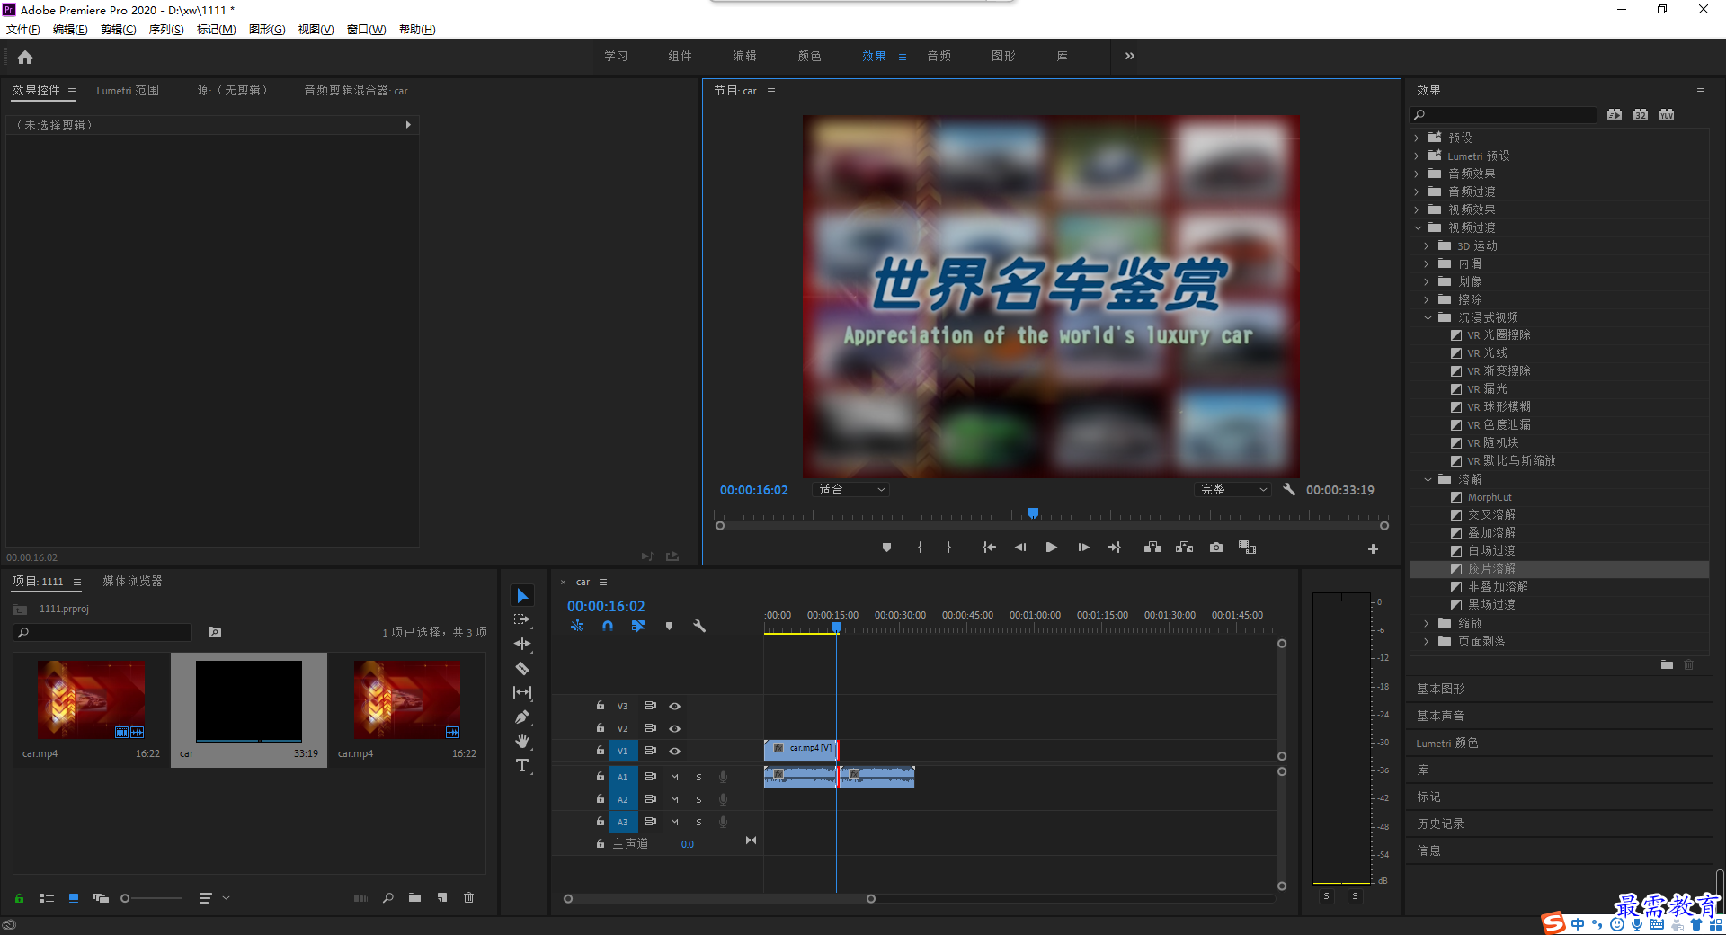Select the Selection tool arrow
1726x935 pixels.
pyautogui.click(x=522, y=596)
